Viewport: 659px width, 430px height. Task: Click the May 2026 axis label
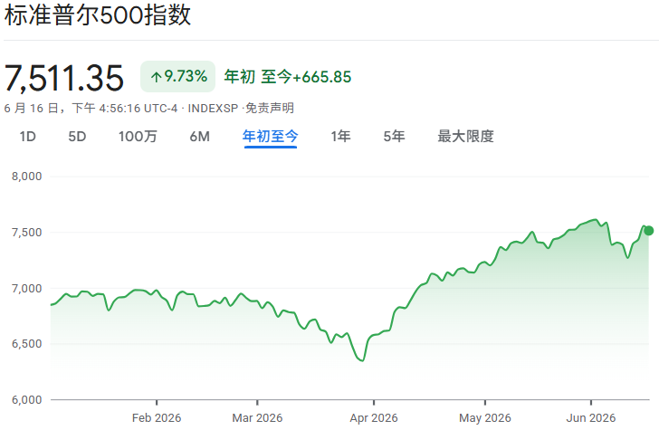click(485, 418)
